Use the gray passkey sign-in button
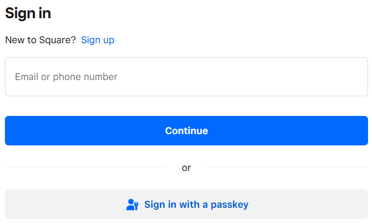This screenshot has width=372, height=224. click(186, 204)
